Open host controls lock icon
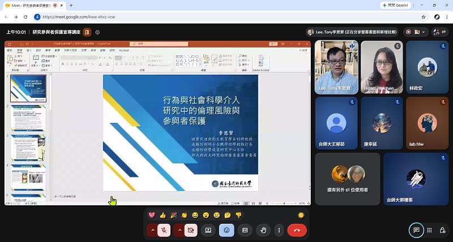This screenshot has height=242, width=453. pos(442,230)
